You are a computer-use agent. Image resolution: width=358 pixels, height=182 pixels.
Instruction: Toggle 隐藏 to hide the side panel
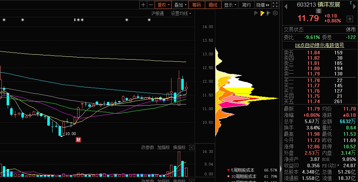263,5
